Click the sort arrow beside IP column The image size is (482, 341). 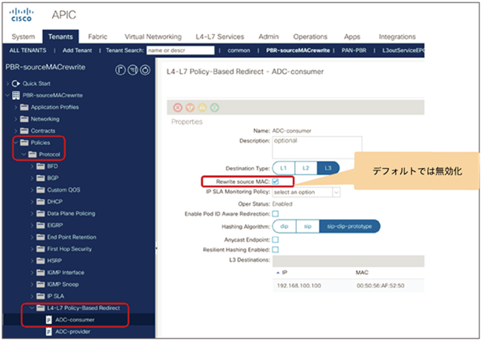click(x=278, y=272)
